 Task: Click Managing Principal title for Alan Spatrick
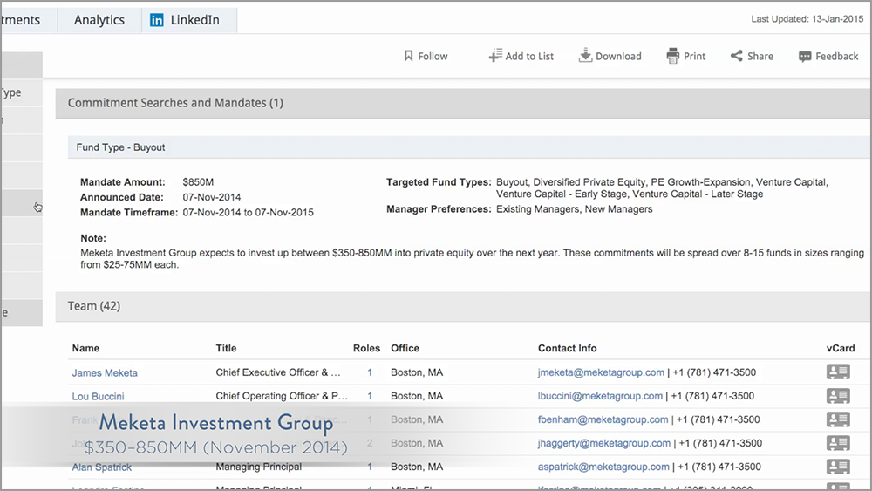(259, 467)
